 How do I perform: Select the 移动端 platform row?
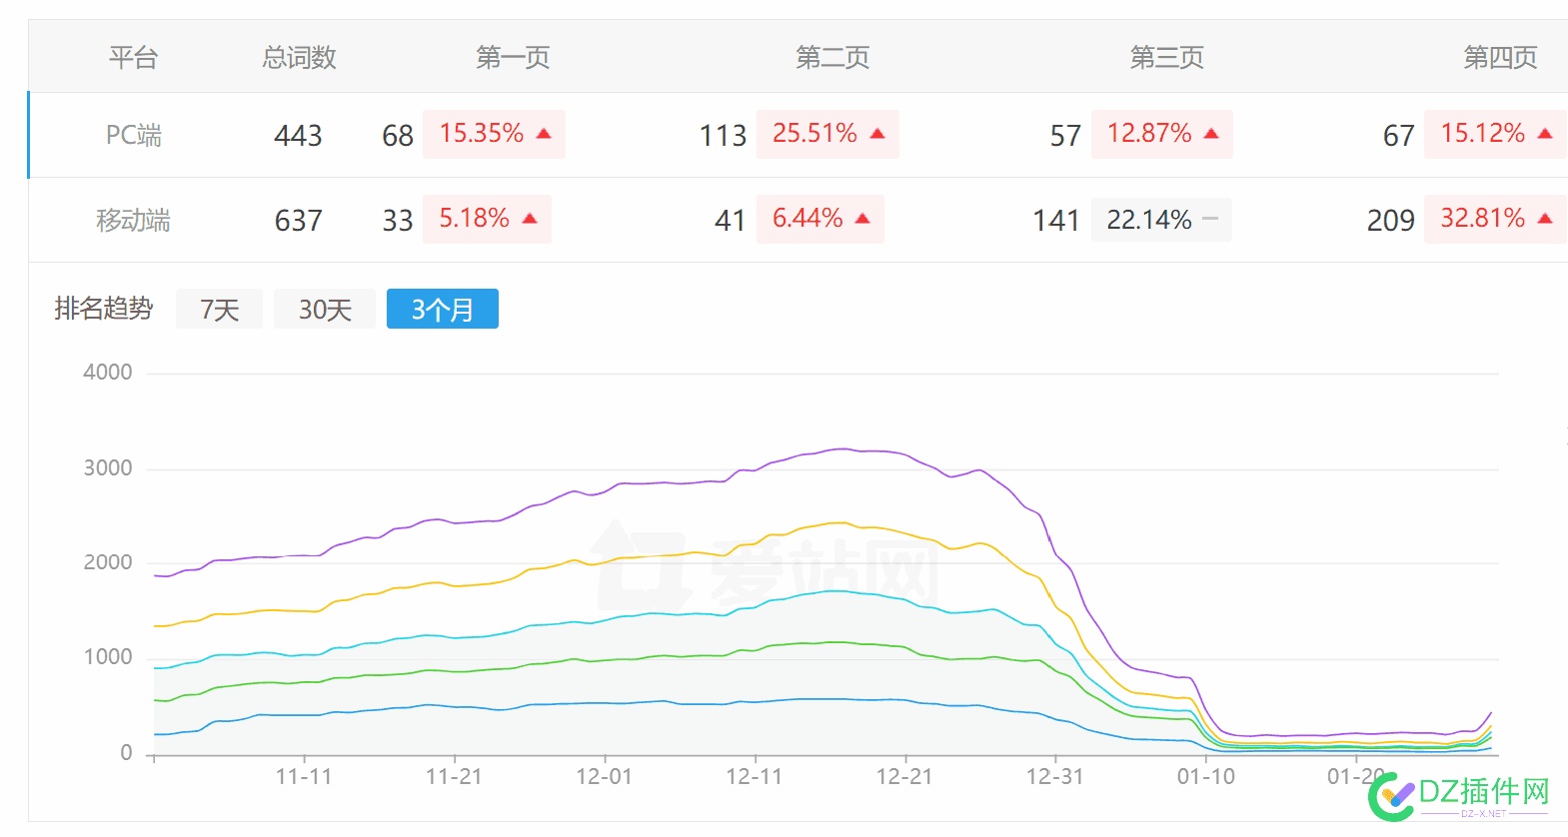coord(797,220)
